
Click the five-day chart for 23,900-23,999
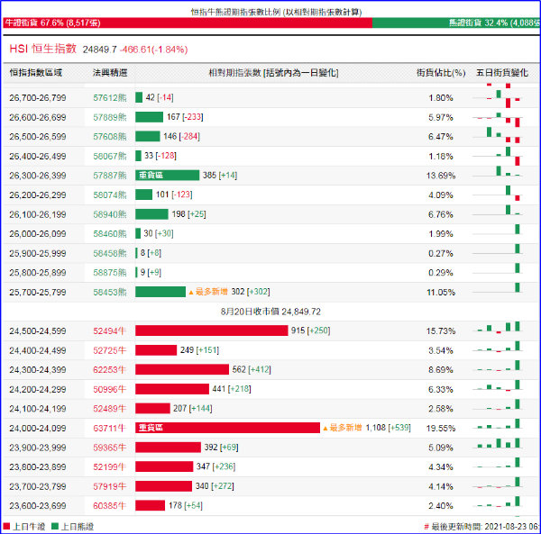point(498,445)
